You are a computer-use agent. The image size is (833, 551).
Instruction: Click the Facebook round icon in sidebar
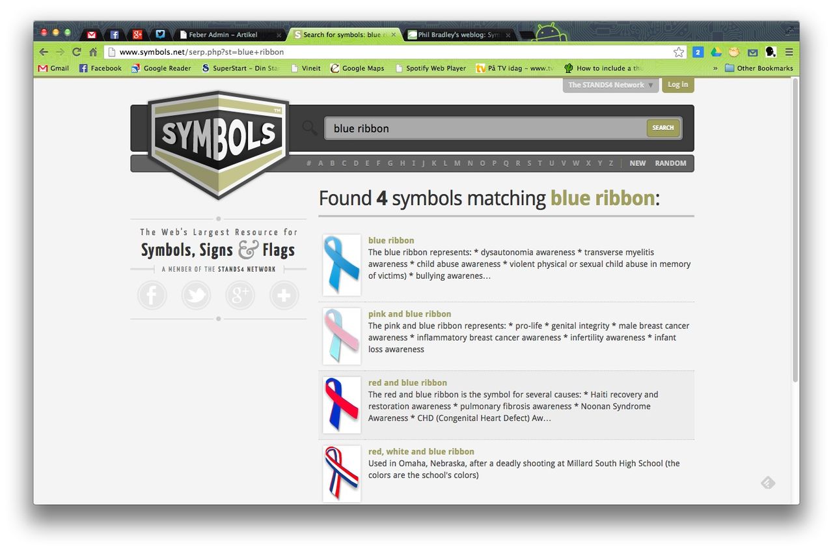click(x=152, y=295)
